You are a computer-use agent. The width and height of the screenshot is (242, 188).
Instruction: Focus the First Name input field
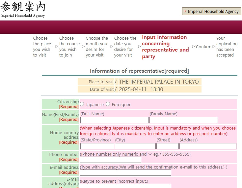(x=115, y=120)
